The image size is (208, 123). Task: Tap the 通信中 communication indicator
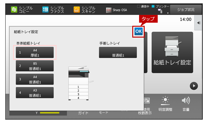[143, 7]
